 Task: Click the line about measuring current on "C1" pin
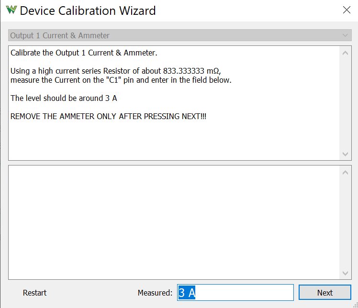121,80
